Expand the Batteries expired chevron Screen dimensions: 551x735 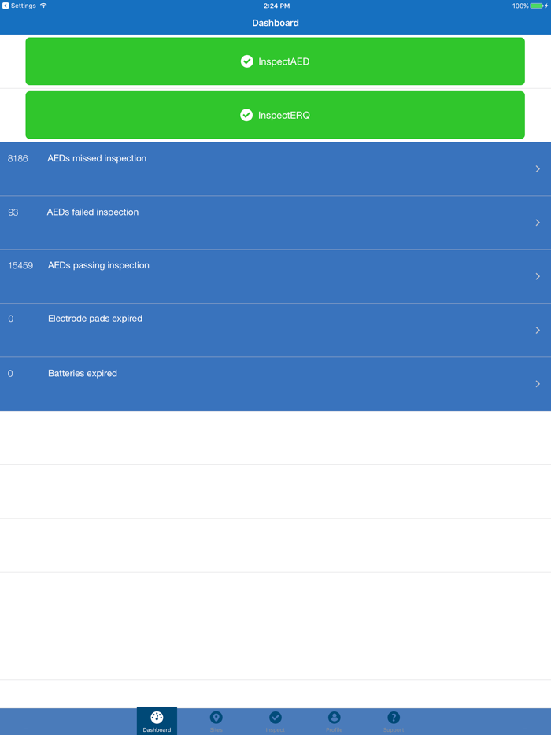(538, 384)
